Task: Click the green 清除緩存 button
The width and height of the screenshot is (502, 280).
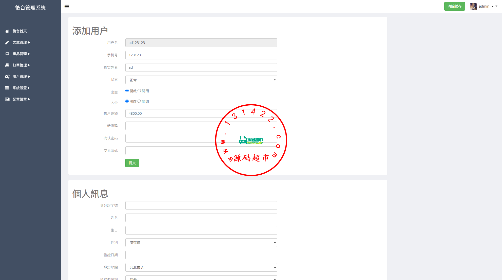Action: 454,6
